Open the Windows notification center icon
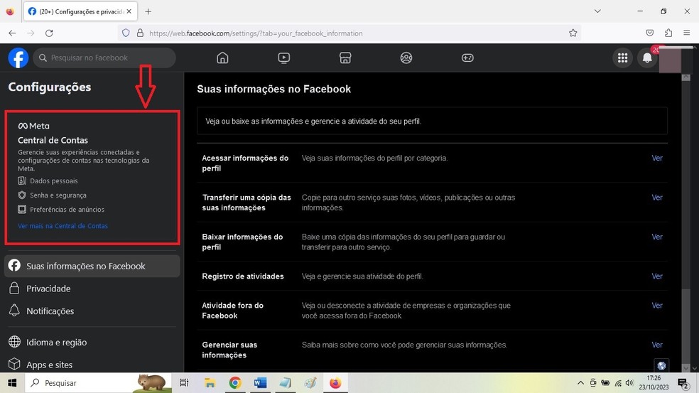The image size is (699, 393). (x=683, y=383)
